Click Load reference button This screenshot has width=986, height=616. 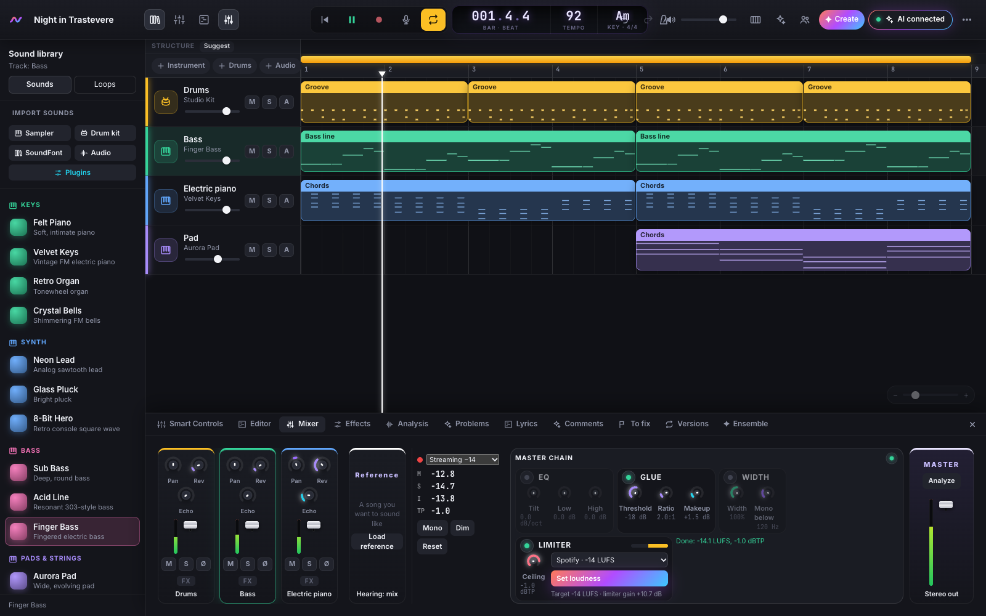(377, 541)
